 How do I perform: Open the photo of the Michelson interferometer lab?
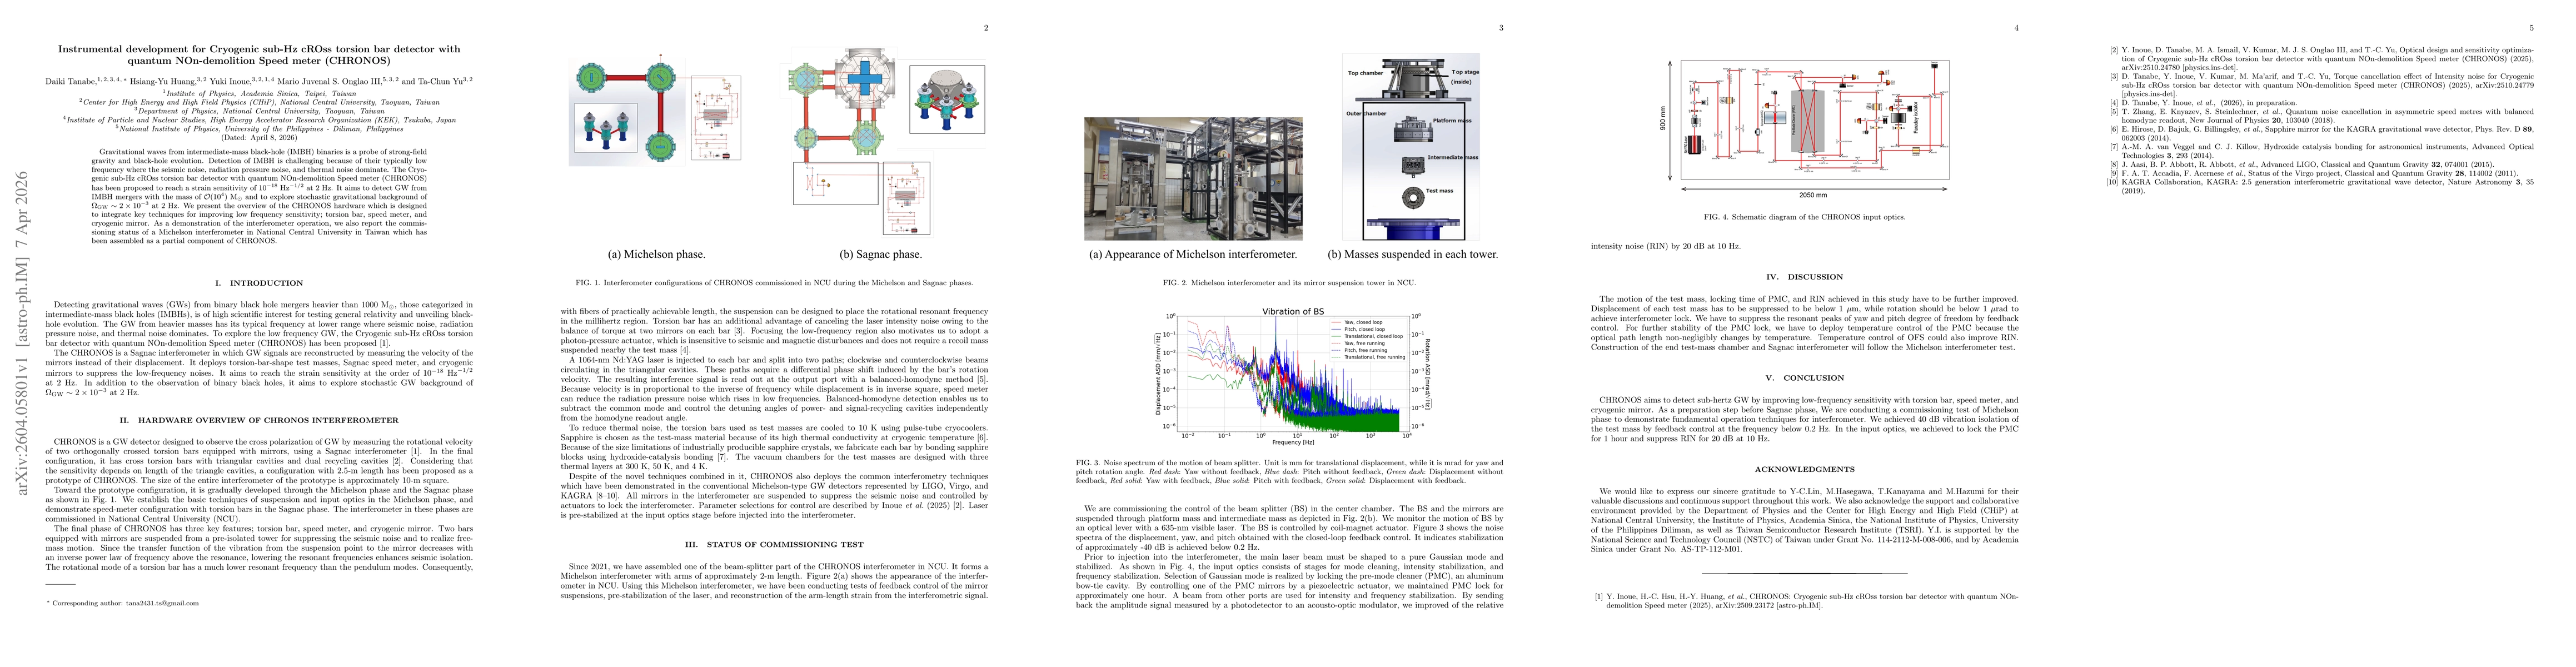pos(1193,178)
